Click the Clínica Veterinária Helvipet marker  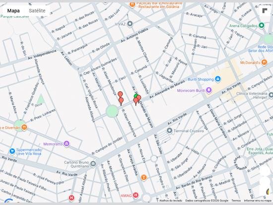pos(271,95)
